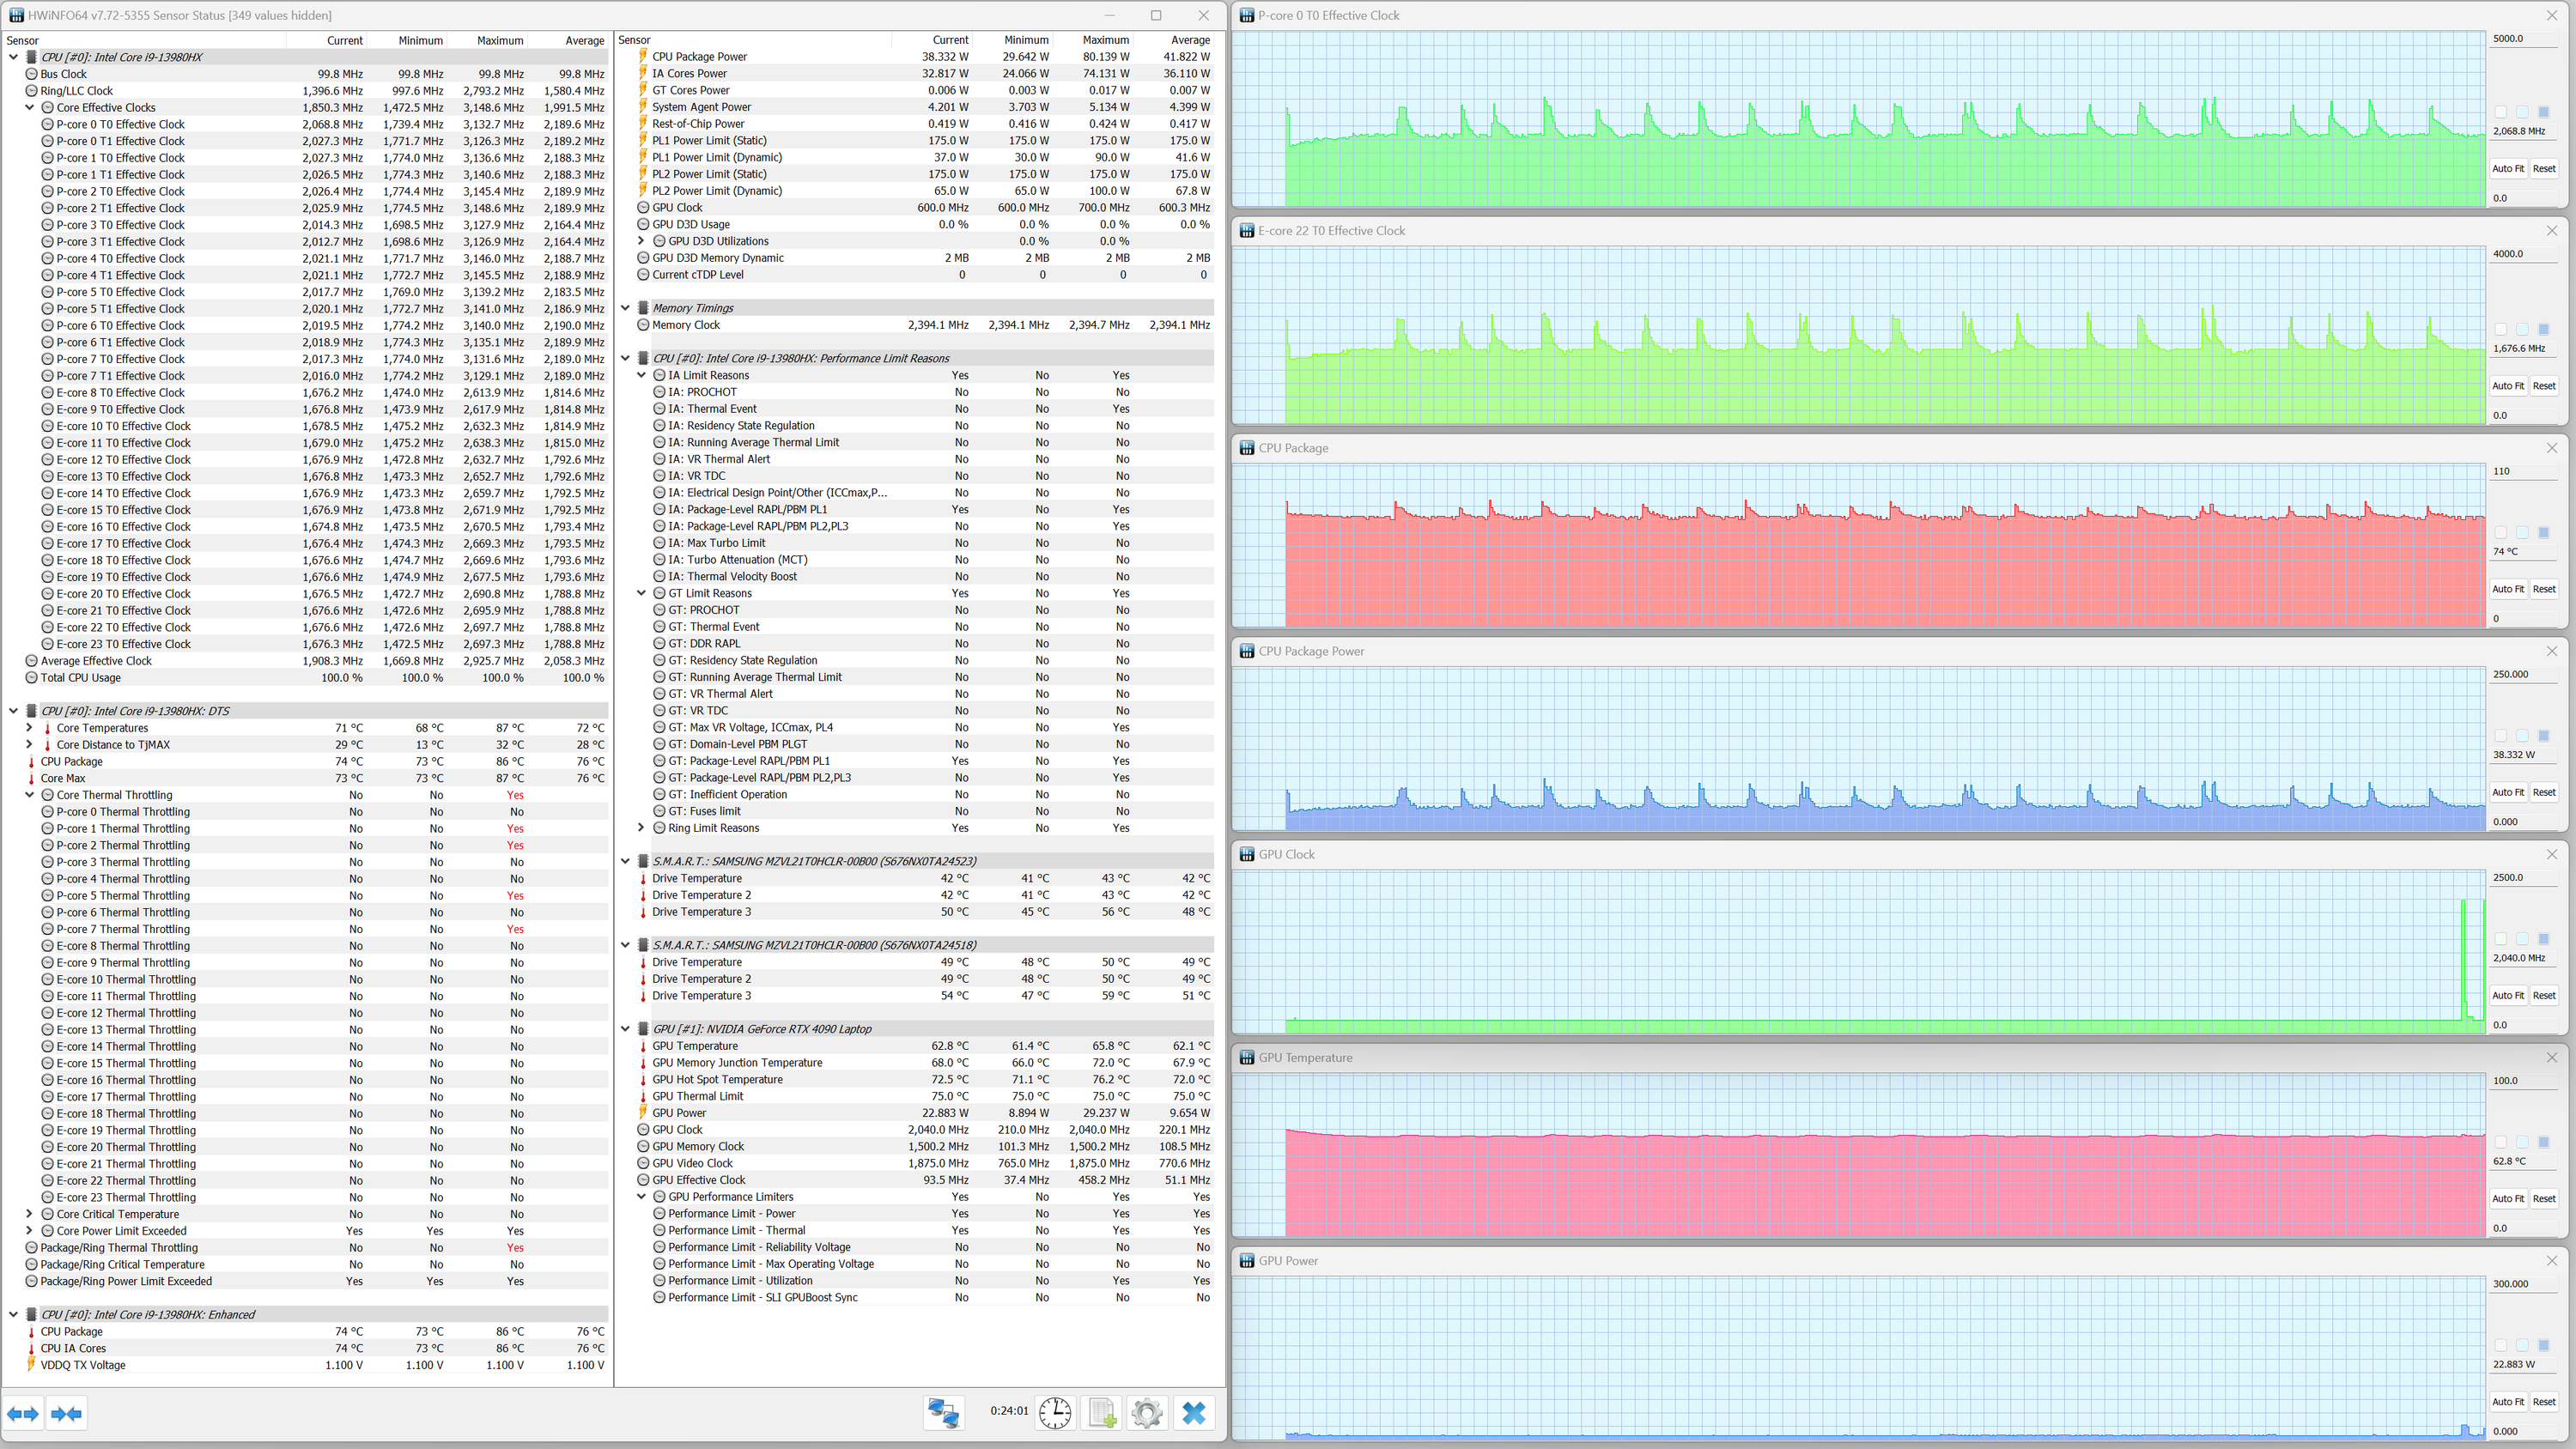
Task: Open remote network monitoring computers icon
Action: click(x=943, y=1412)
